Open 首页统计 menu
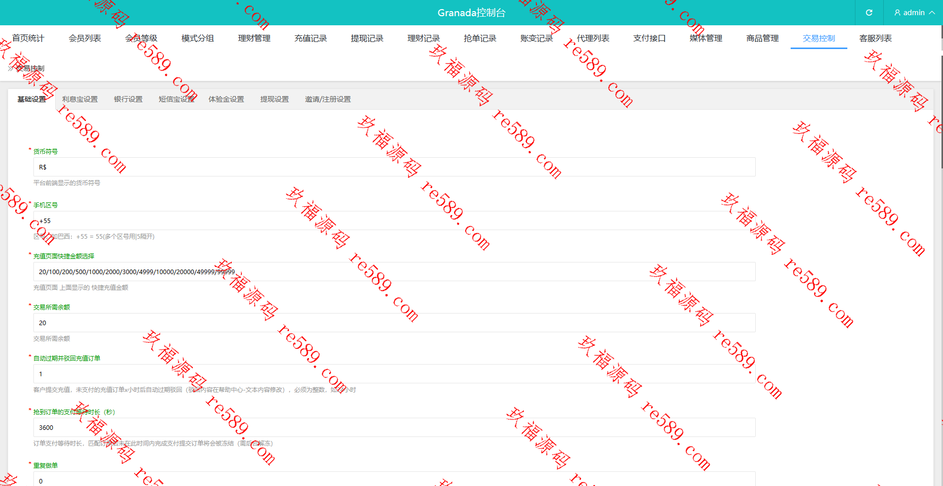This screenshot has width=943, height=486. click(28, 38)
